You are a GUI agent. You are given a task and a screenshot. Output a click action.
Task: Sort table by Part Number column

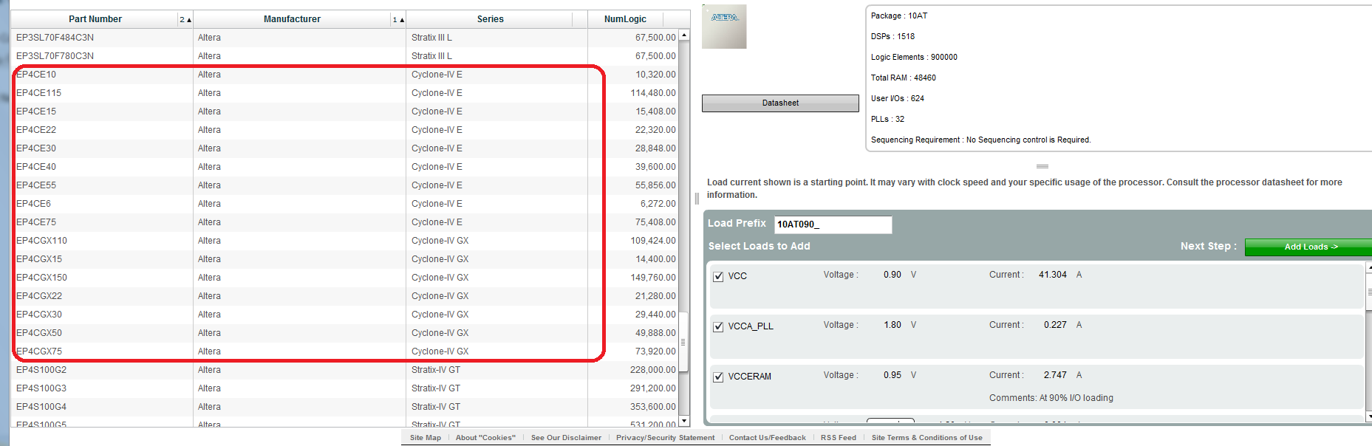[95, 19]
